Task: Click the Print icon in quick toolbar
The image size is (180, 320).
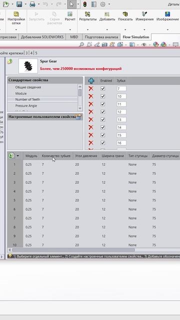Action: 32,4
